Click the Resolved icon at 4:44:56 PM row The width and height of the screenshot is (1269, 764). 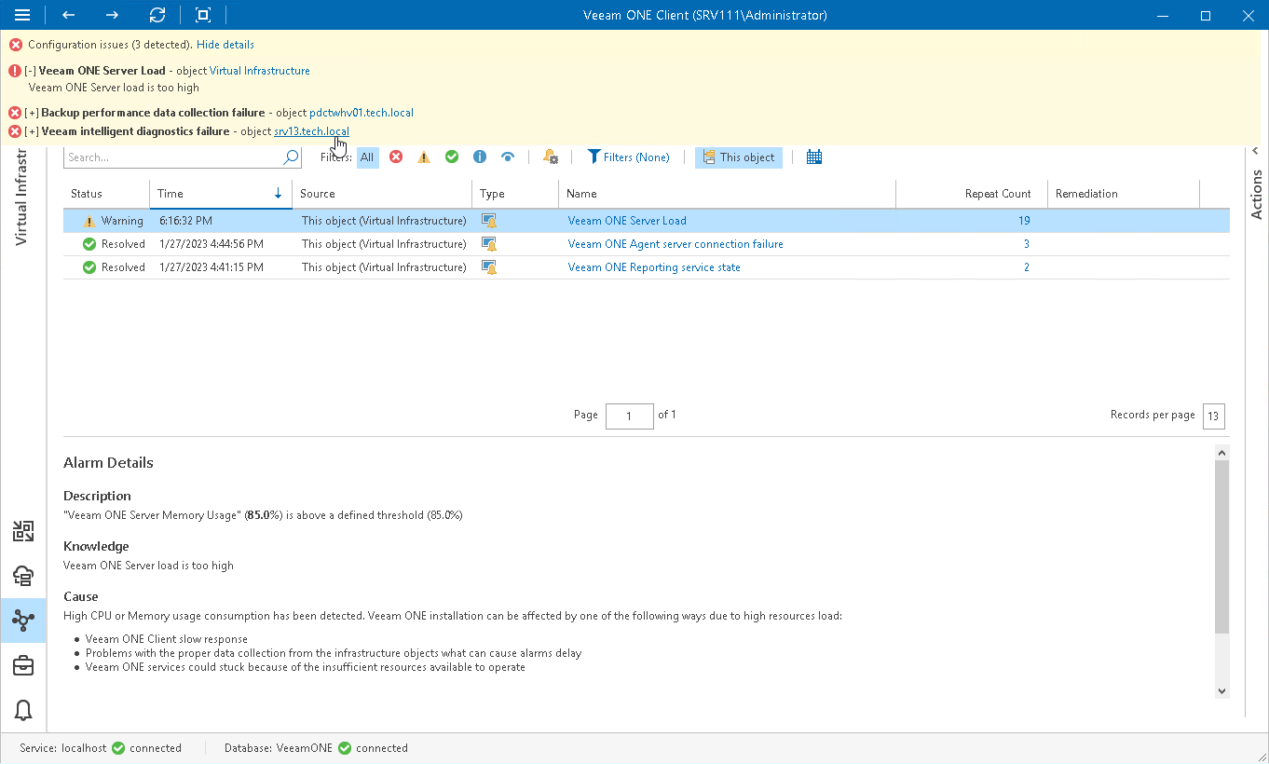[89, 244]
